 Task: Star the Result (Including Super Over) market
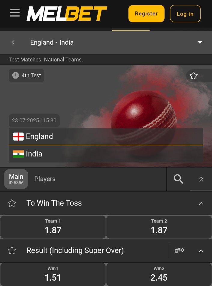pos(12,251)
